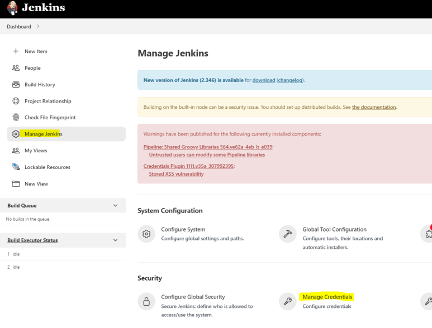Click the folder icon beside New View
Viewport: 432px width, 328px height.
[x=16, y=184]
